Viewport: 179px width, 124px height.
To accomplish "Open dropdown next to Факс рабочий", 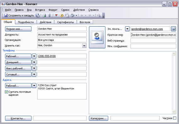I will point(34,68).
